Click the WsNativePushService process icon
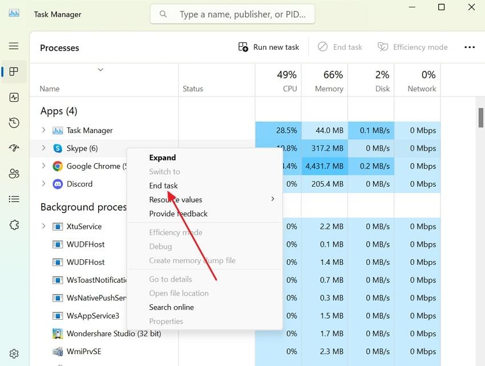 point(58,298)
